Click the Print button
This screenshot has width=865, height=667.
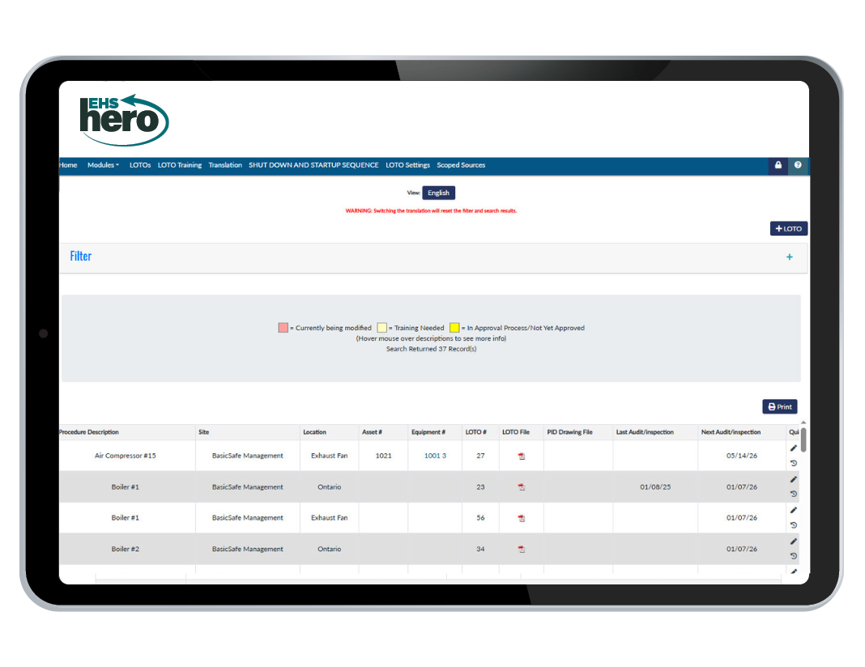click(779, 407)
